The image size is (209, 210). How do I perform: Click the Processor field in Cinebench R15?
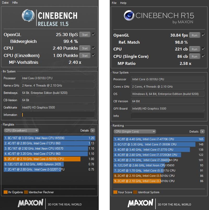pyautogui.click(x=168, y=79)
